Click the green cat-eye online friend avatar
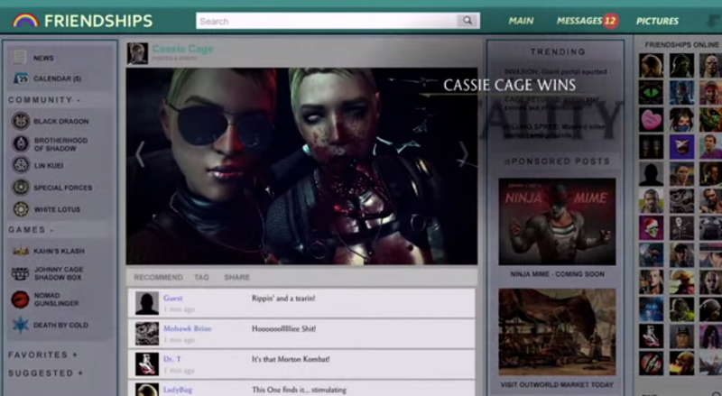 point(651,93)
